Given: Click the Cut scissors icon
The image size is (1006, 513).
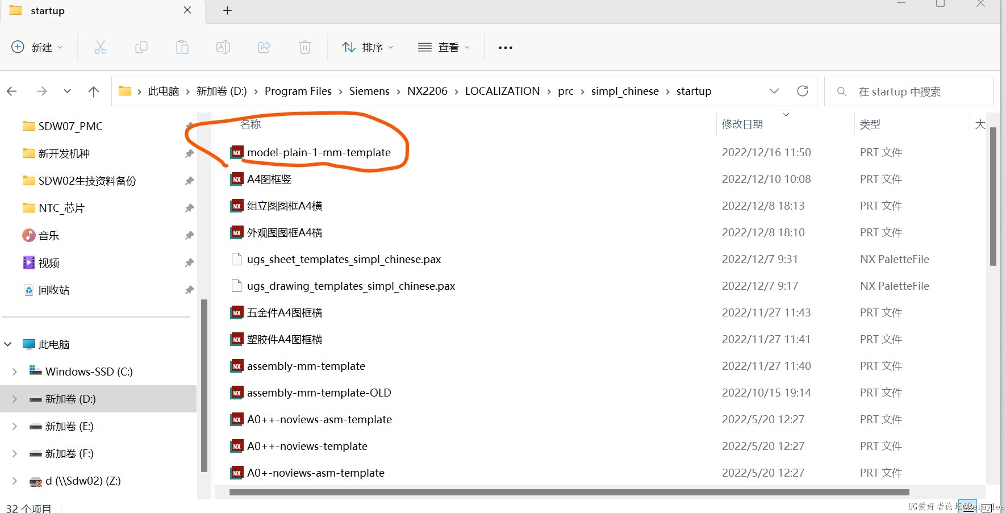Looking at the screenshot, I should (x=101, y=47).
